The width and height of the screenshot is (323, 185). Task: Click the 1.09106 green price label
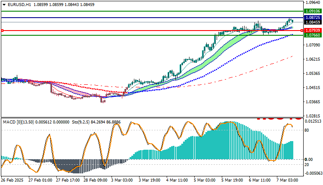[313, 11]
